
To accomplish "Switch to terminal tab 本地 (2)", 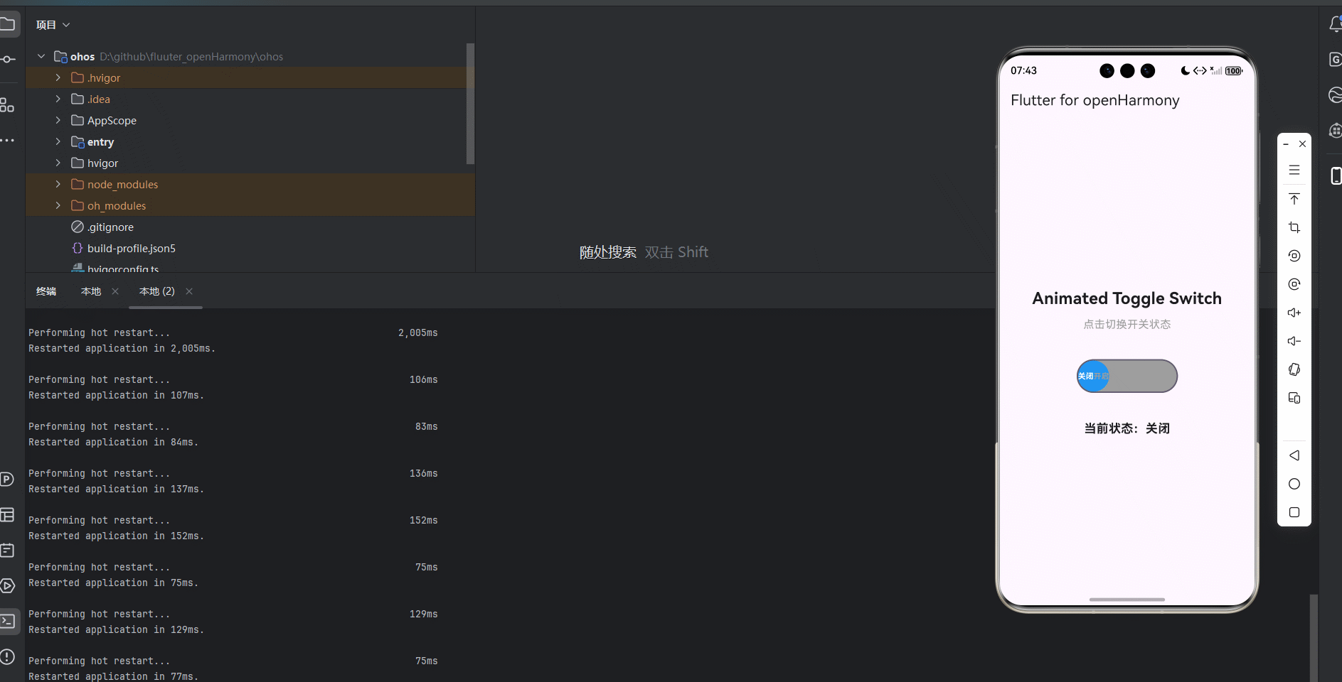I will pos(157,291).
